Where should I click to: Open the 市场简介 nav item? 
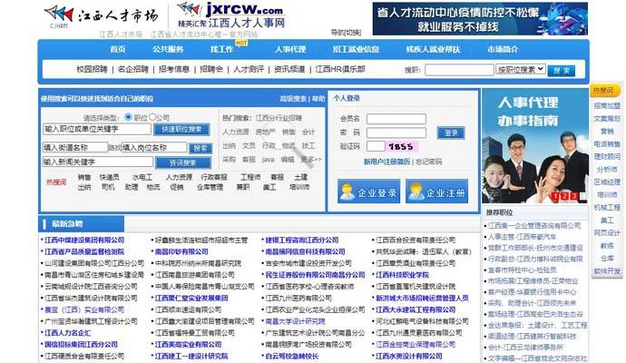503,49
